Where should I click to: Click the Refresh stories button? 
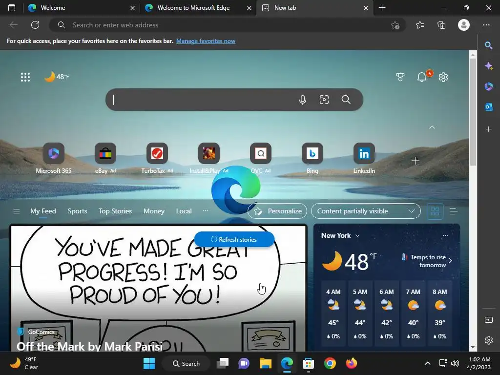(x=234, y=239)
